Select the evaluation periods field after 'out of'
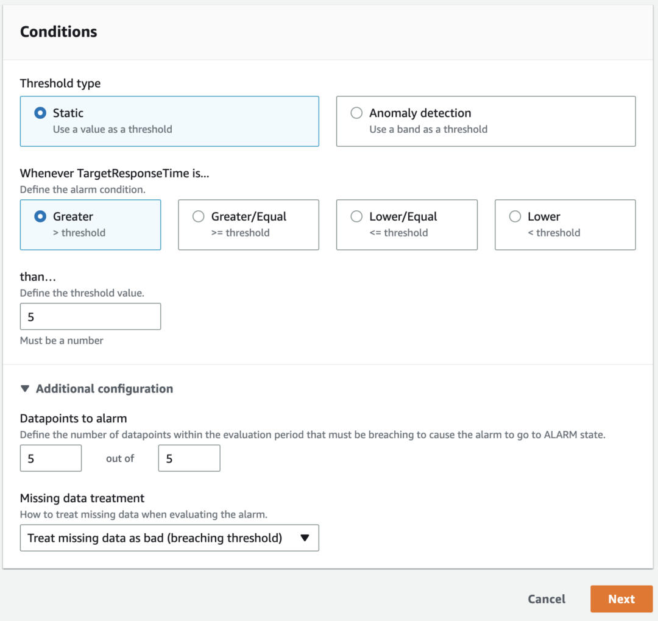 tap(189, 458)
